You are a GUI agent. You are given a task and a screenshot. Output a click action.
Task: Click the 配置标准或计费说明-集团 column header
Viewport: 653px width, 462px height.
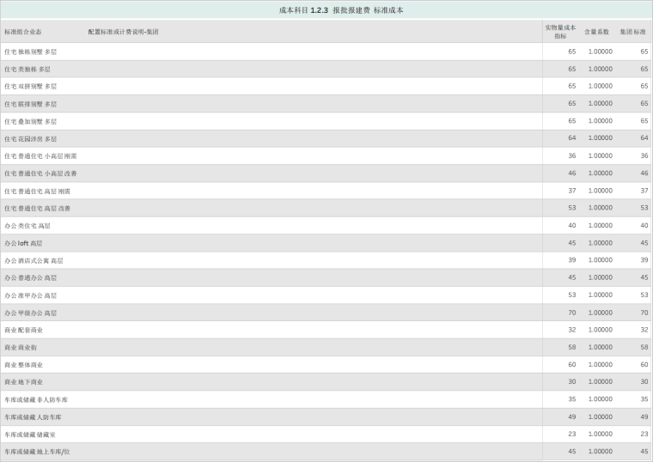[123, 32]
